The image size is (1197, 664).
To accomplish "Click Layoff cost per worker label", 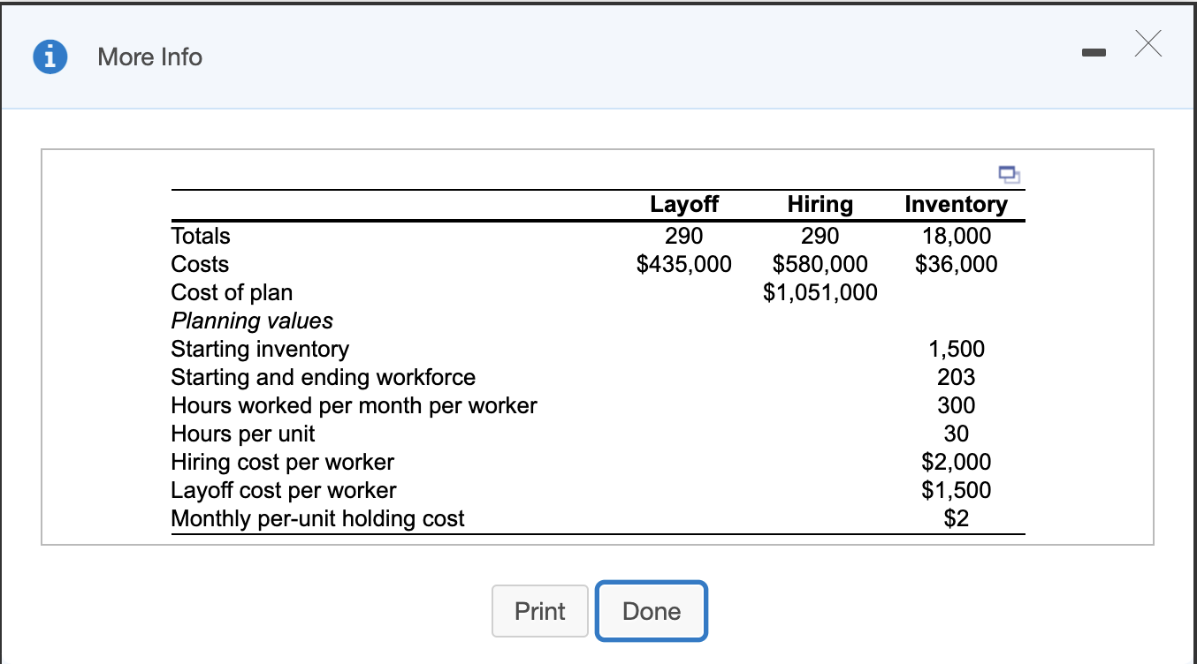I will (x=283, y=490).
